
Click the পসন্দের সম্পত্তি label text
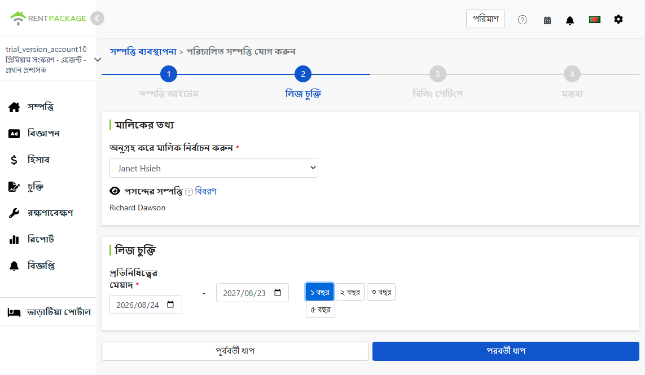pos(153,191)
